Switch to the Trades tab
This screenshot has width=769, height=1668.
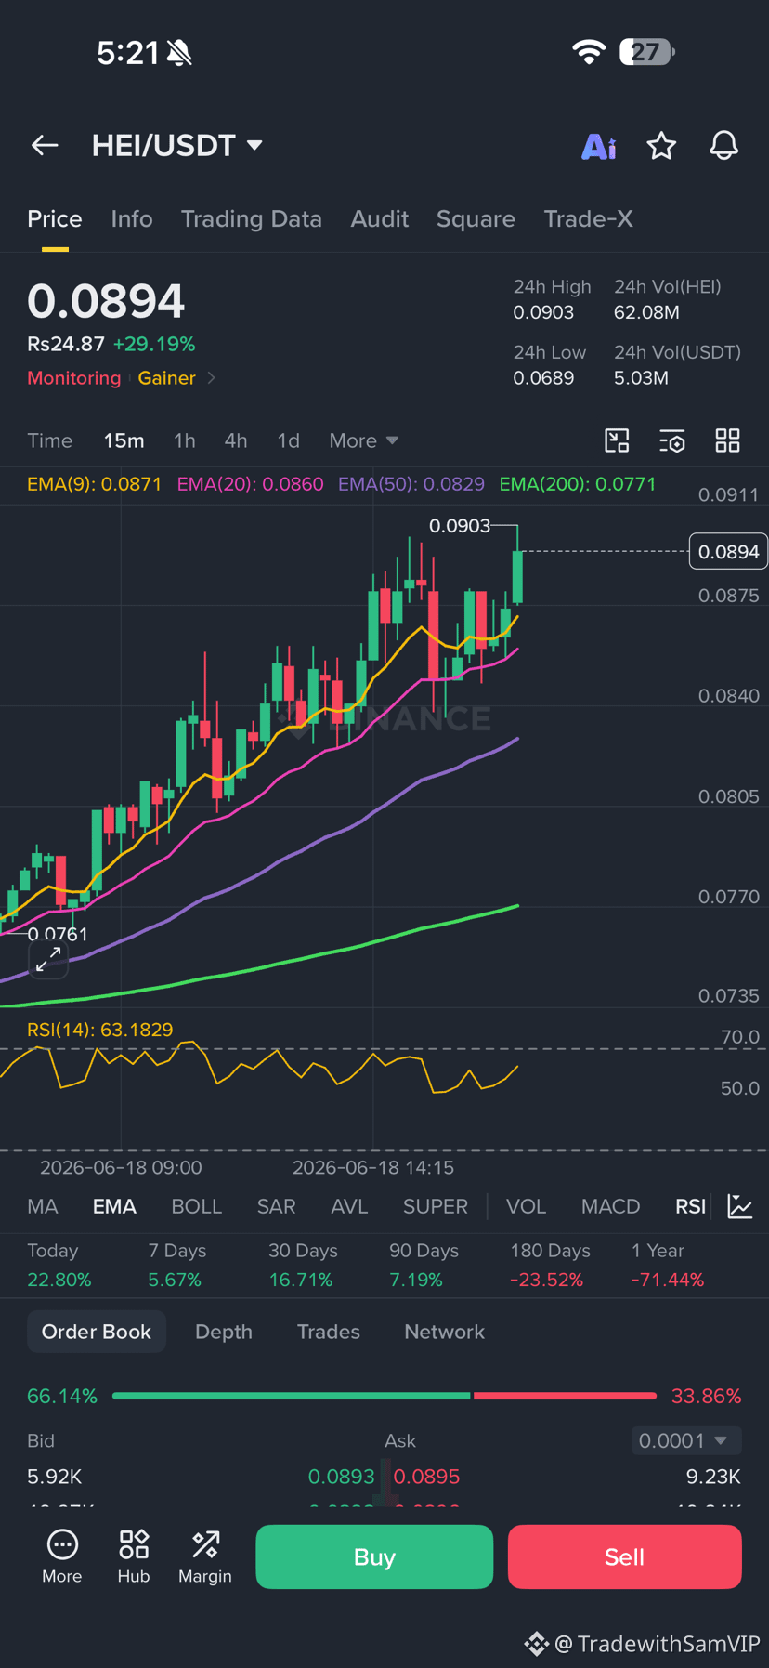[329, 1332]
